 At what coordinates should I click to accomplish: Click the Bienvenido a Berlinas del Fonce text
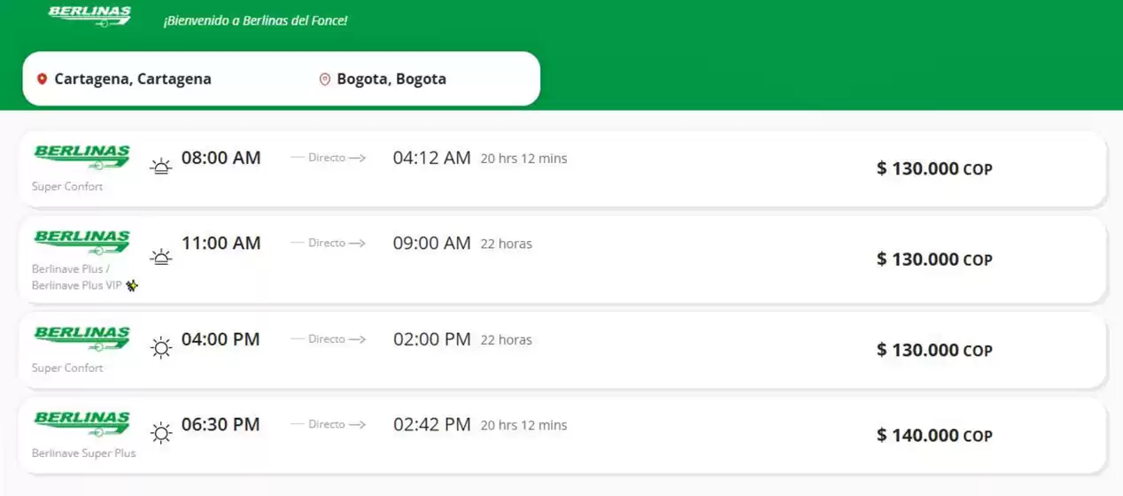coord(255,19)
